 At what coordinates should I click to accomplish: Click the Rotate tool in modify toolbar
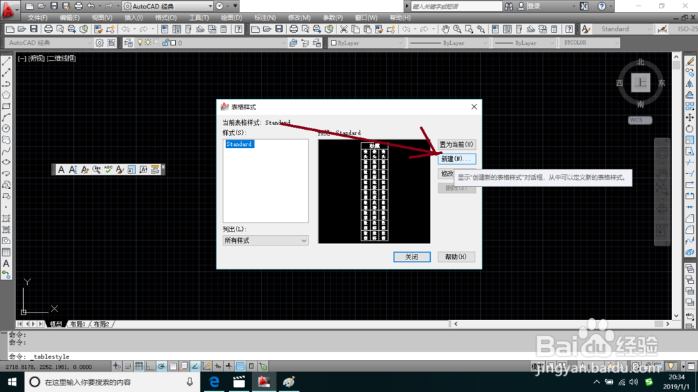pos(690,128)
